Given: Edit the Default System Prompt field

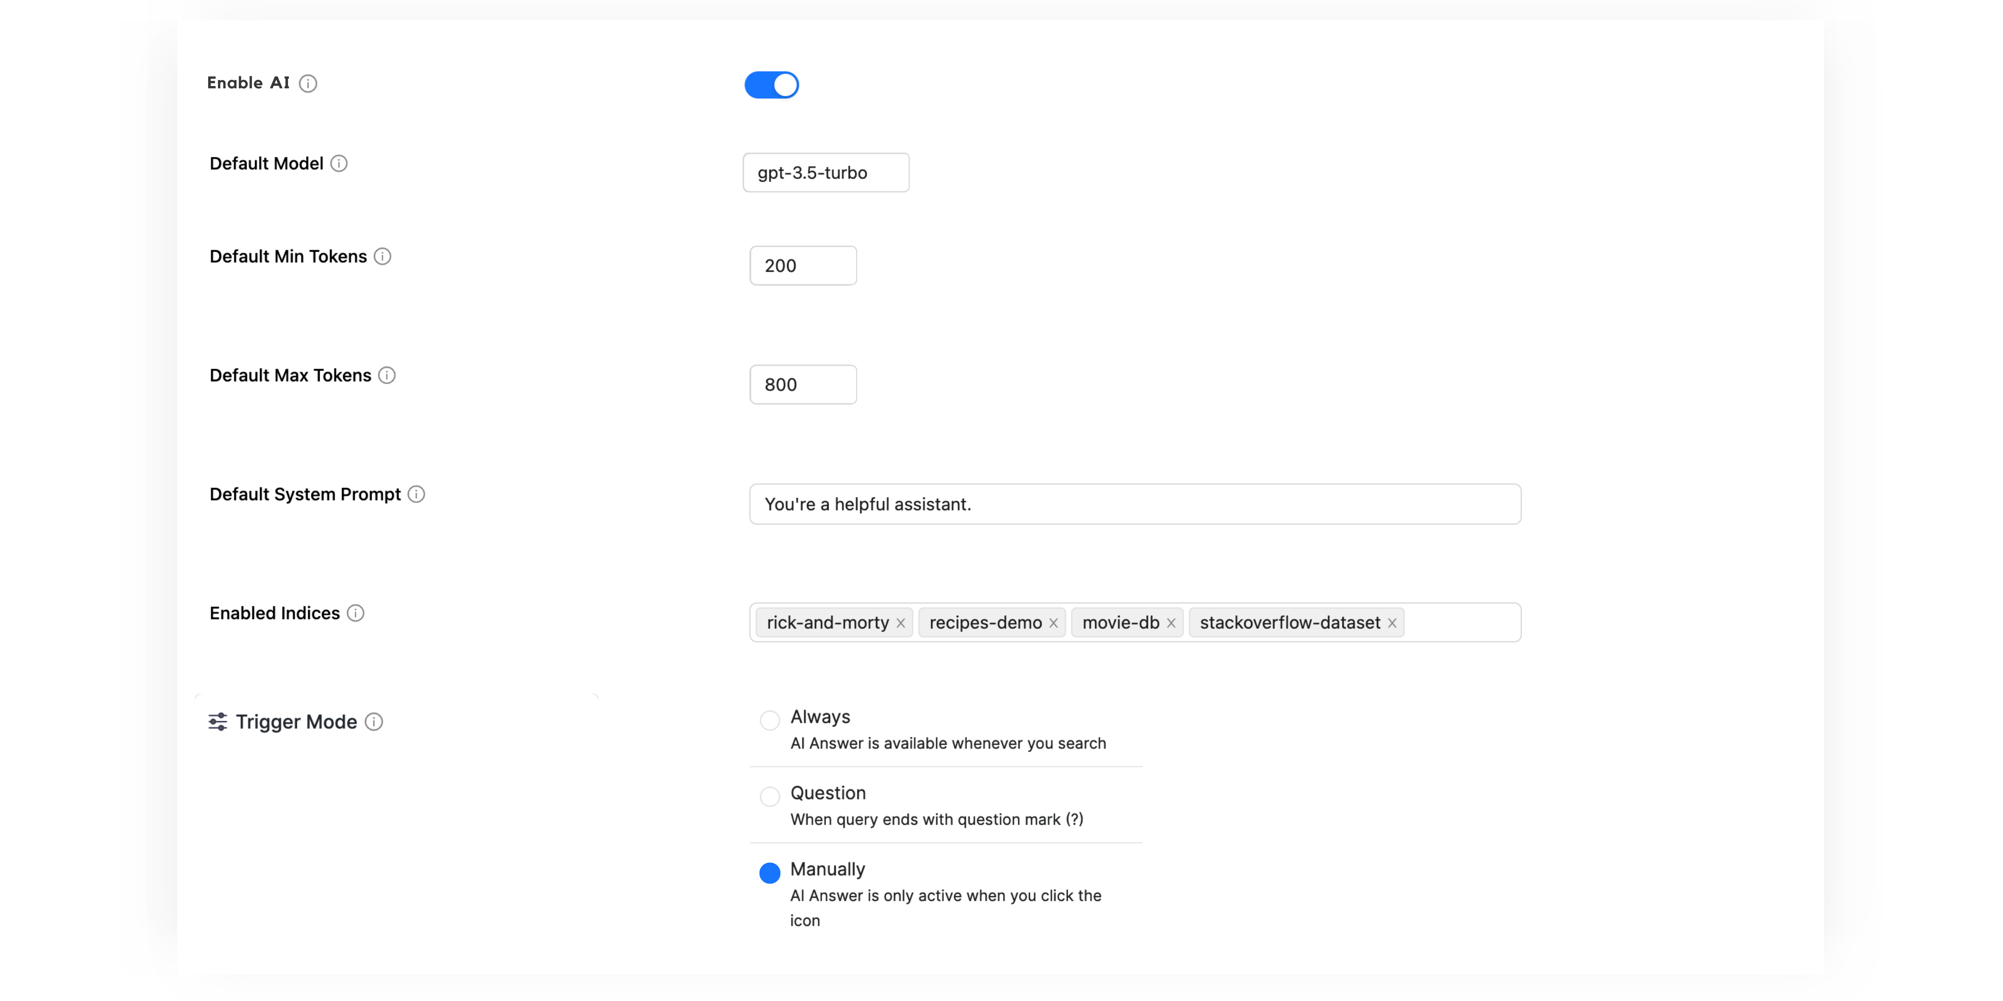Looking at the screenshot, I should pyautogui.click(x=1135, y=504).
